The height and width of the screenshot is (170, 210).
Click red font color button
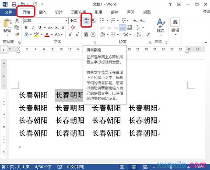click(47, 35)
